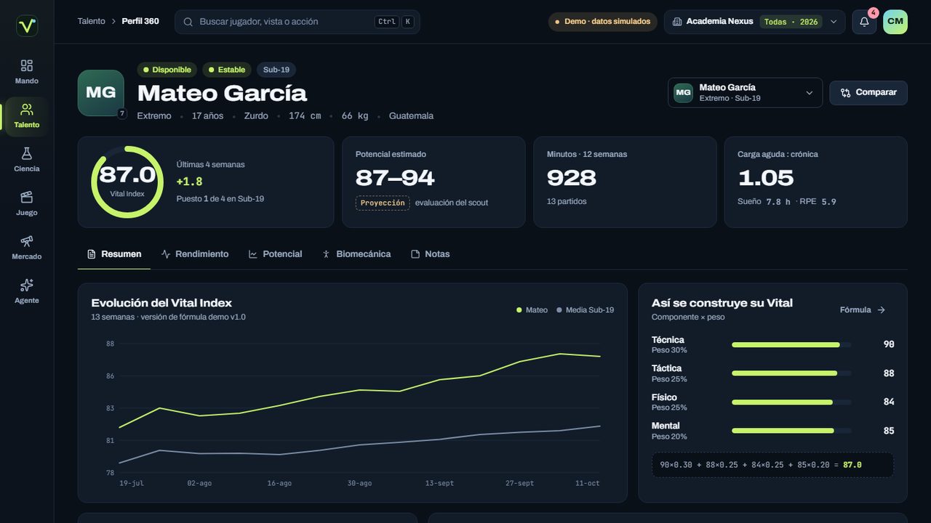Image resolution: width=931 pixels, height=523 pixels.
Task: Open the Mando sidebar section
Action: point(27,72)
